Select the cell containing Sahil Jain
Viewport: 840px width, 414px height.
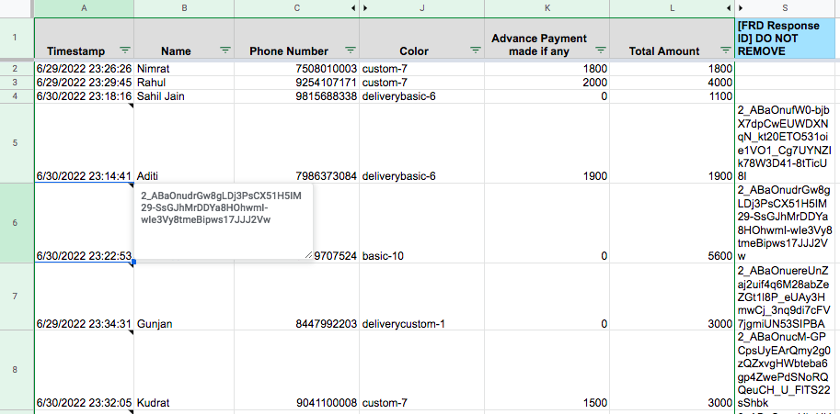coord(184,96)
